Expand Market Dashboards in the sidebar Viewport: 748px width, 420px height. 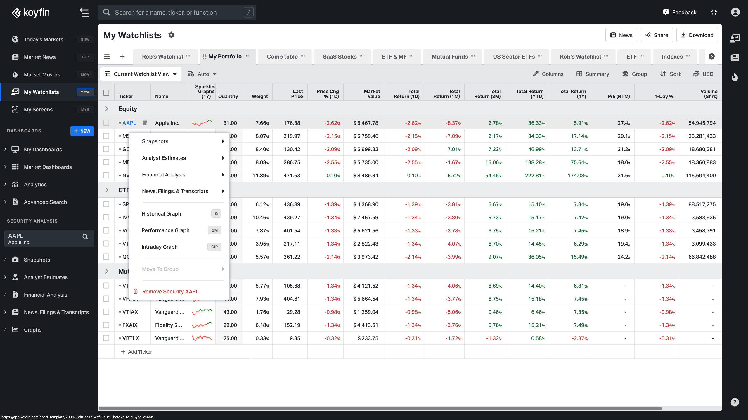(5, 167)
